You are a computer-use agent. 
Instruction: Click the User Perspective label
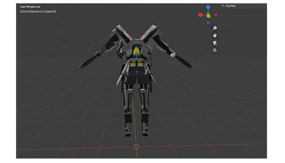[x=30, y=7]
